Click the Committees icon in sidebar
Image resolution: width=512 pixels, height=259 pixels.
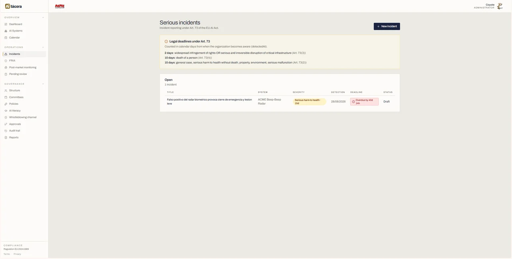6,97
